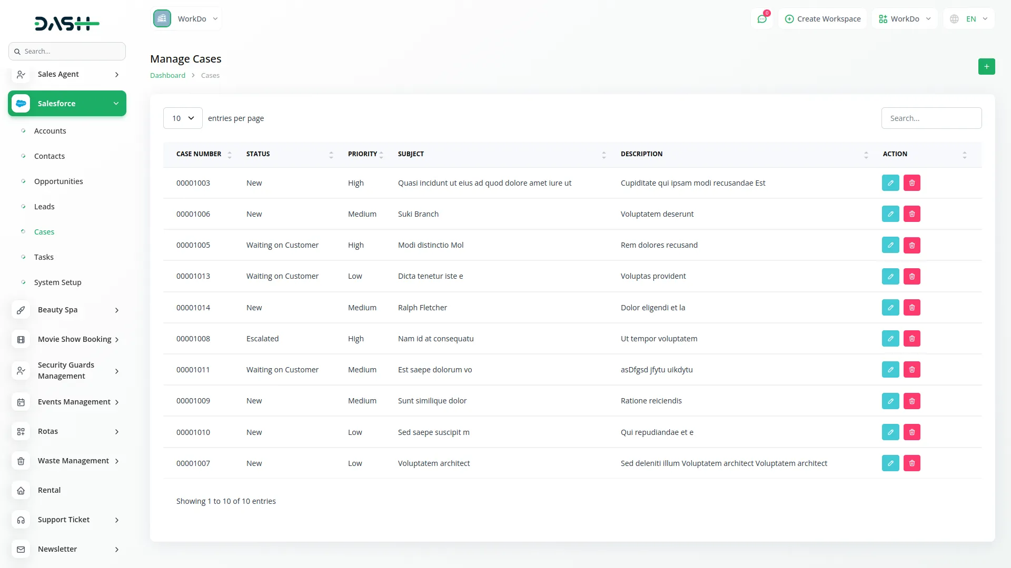Click the Dashboard breadcrumb link
The width and height of the screenshot is (1011, 568).
click(167, 75)
